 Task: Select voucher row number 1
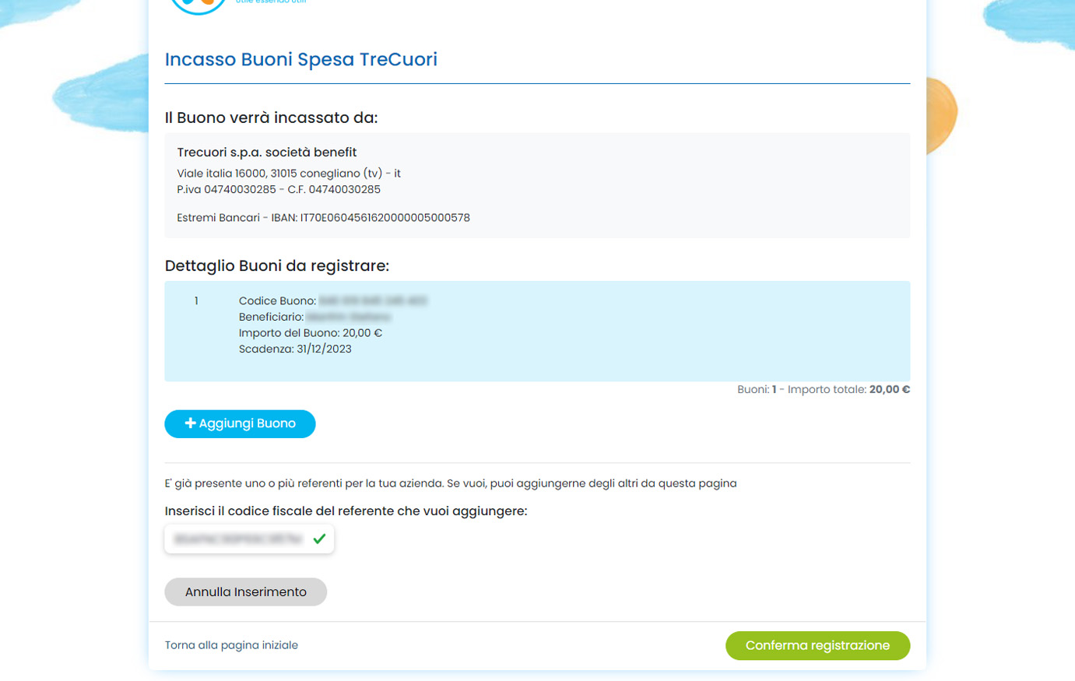[537, 331]
